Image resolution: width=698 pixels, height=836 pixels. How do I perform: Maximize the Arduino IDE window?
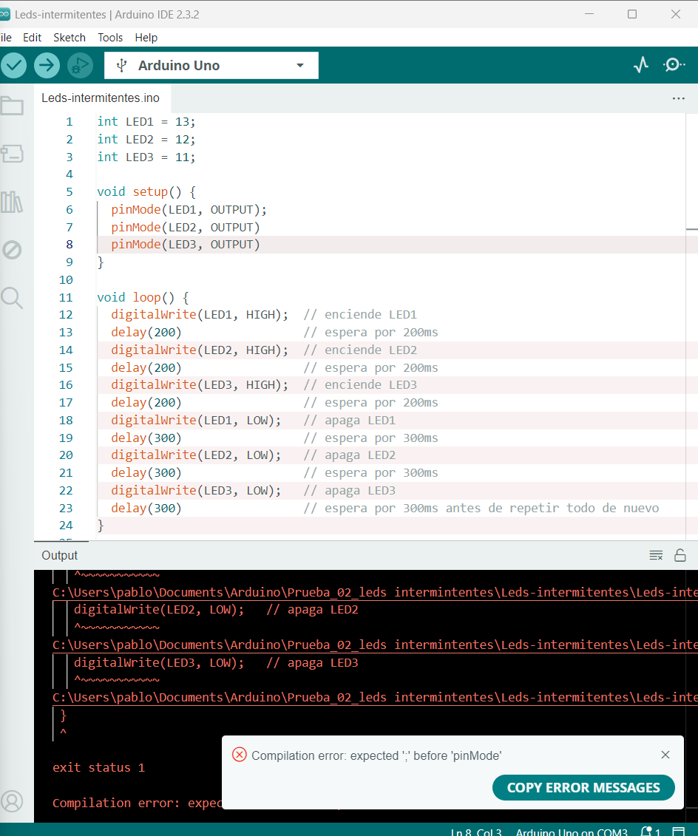632,14
